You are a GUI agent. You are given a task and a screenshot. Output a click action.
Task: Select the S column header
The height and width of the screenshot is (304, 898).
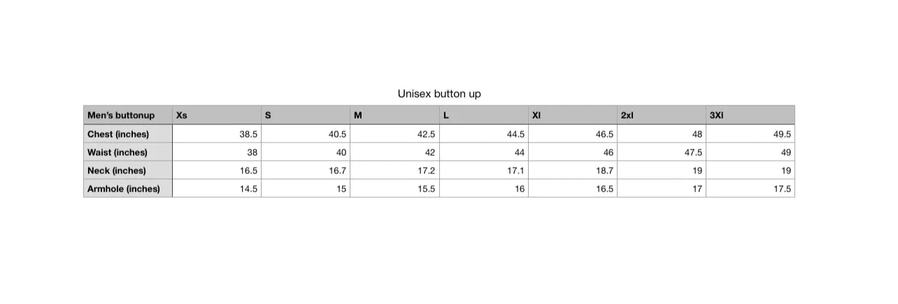point(306,115)
